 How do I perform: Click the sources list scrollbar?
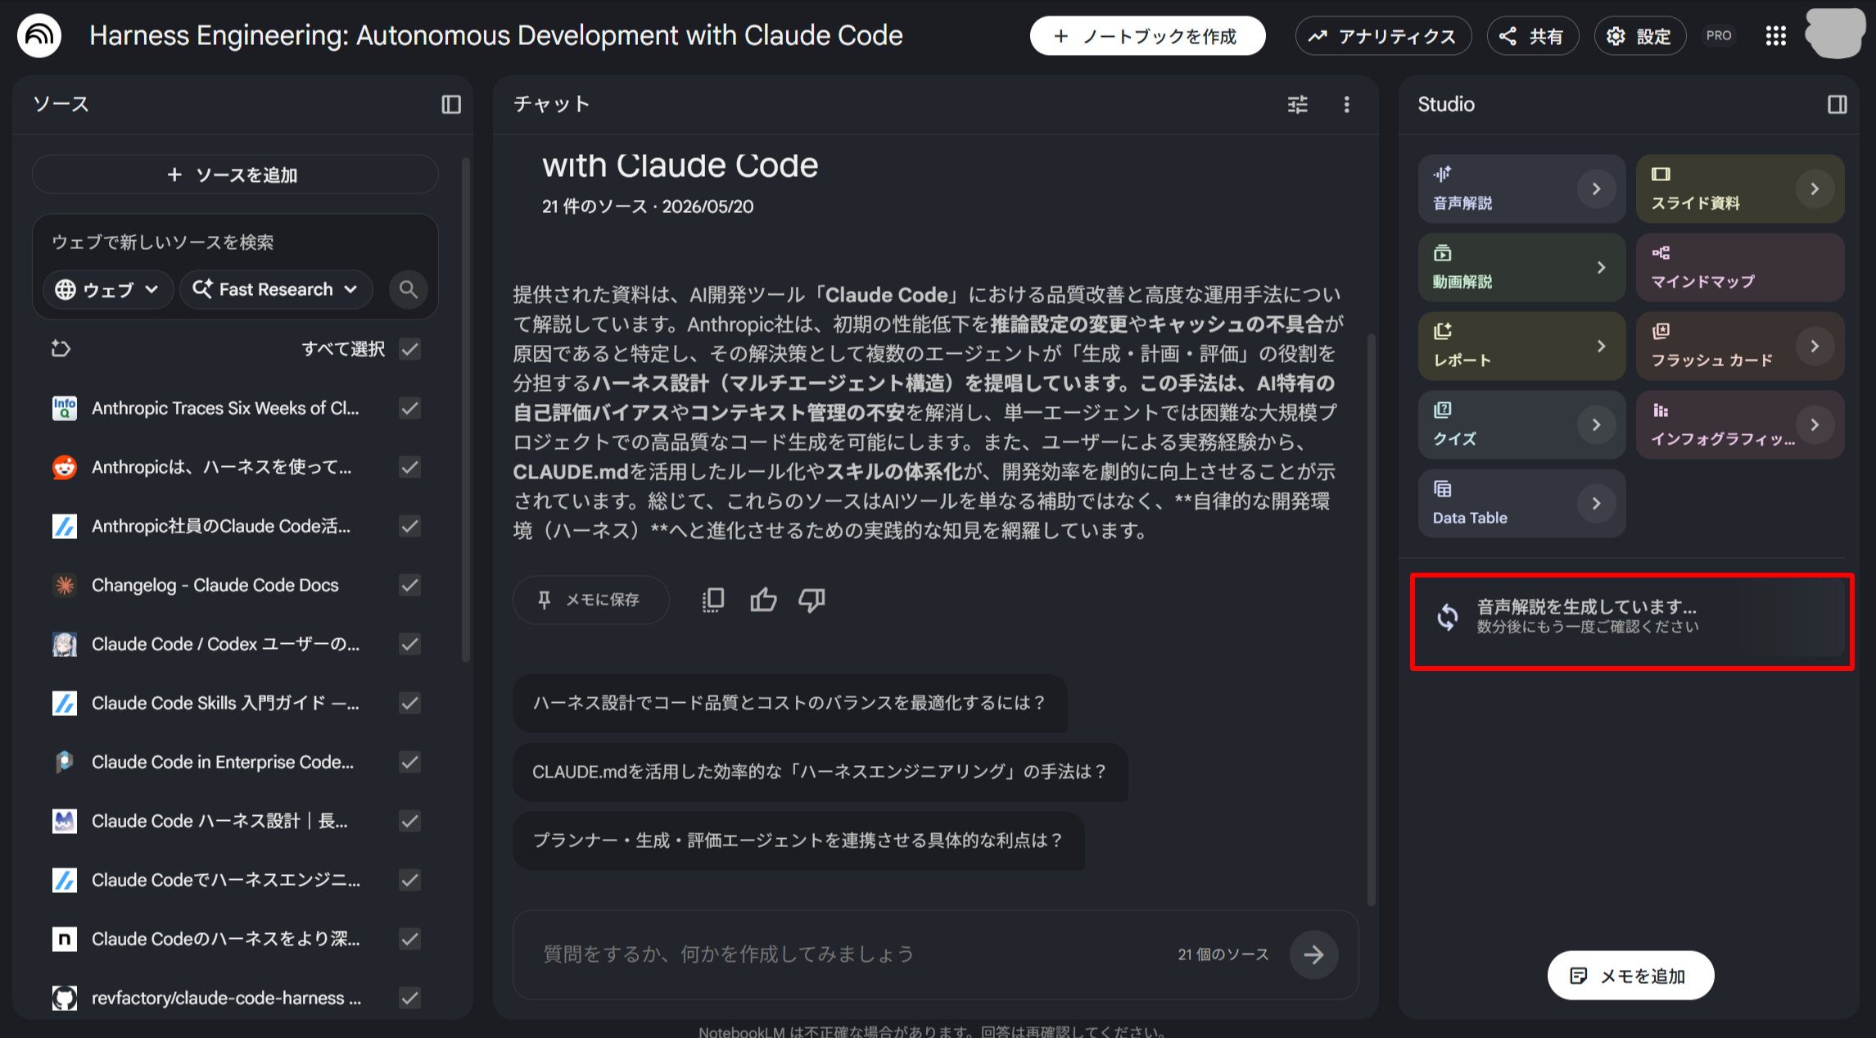pos(465,410)
